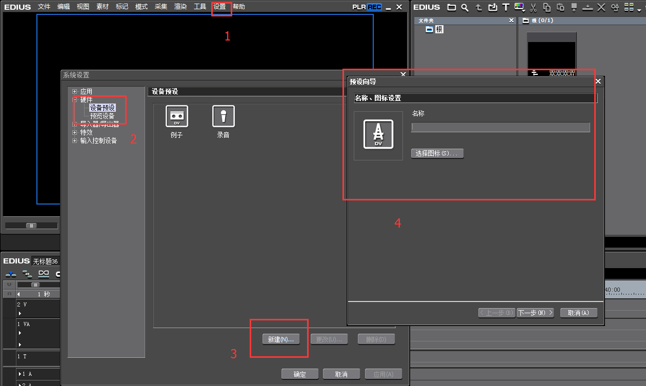Click 下一步(N) > in preset wizard

click(x=535, y=313)
